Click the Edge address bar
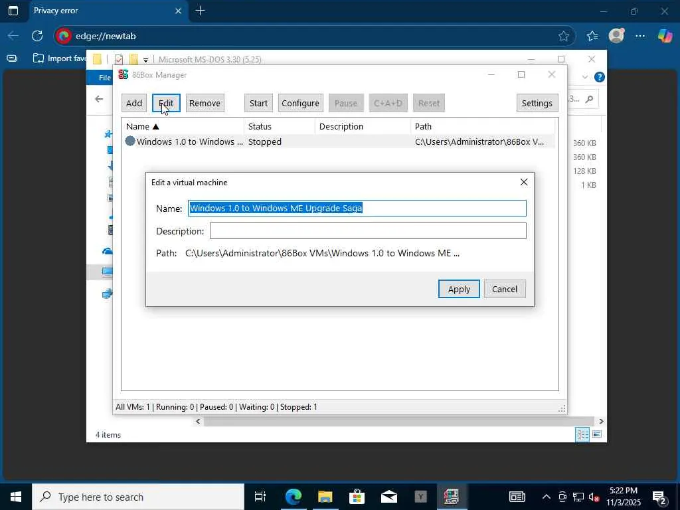680x510 pixels. [314, 36]
